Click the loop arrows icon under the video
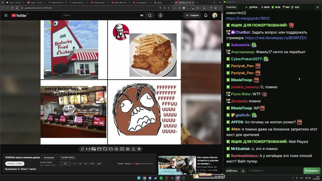 82,149
